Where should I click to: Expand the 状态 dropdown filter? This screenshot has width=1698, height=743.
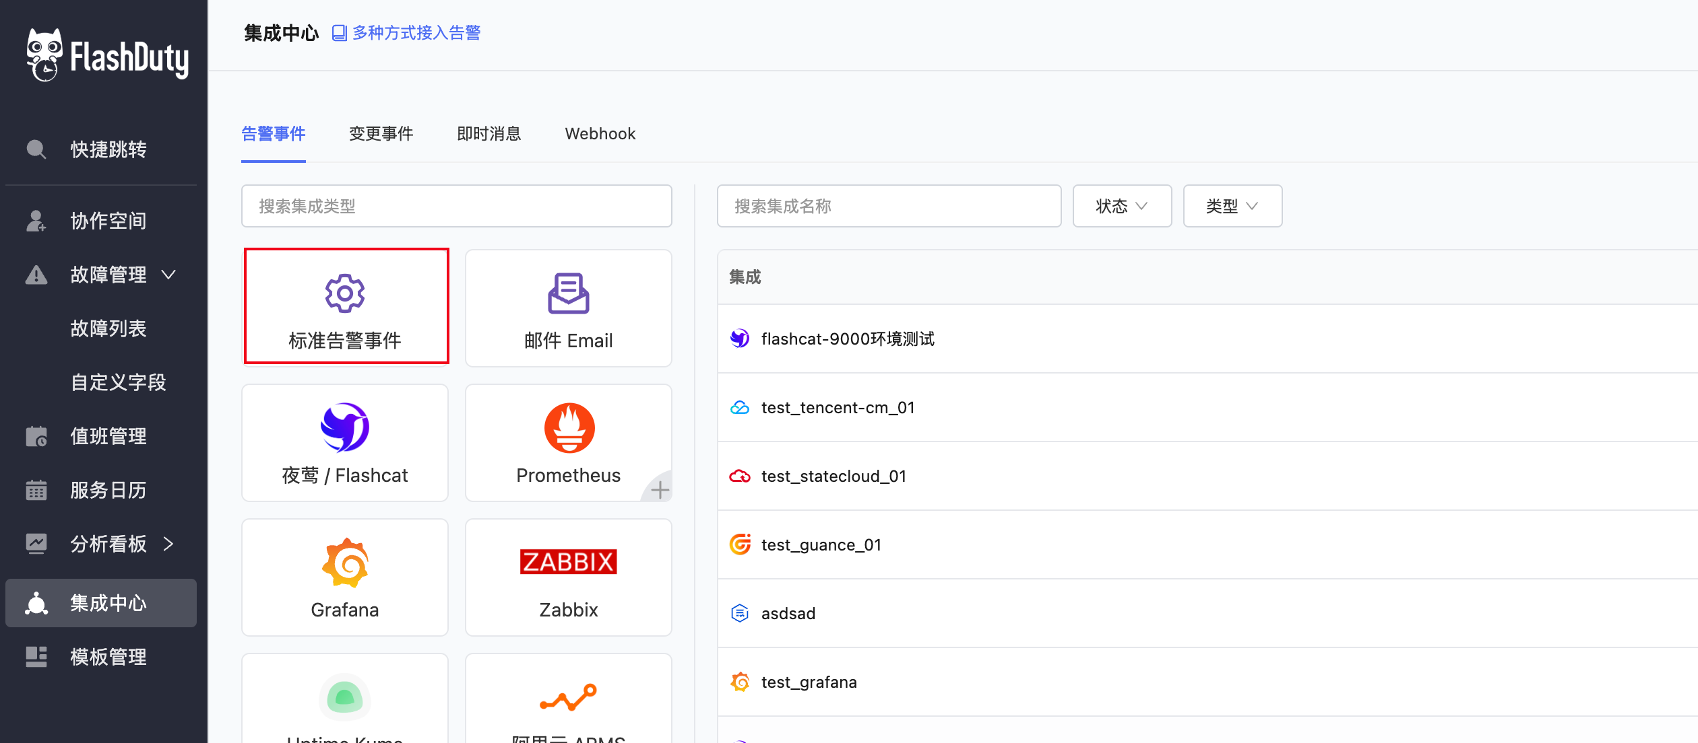pyautogui.click(x=1122, y=205)
